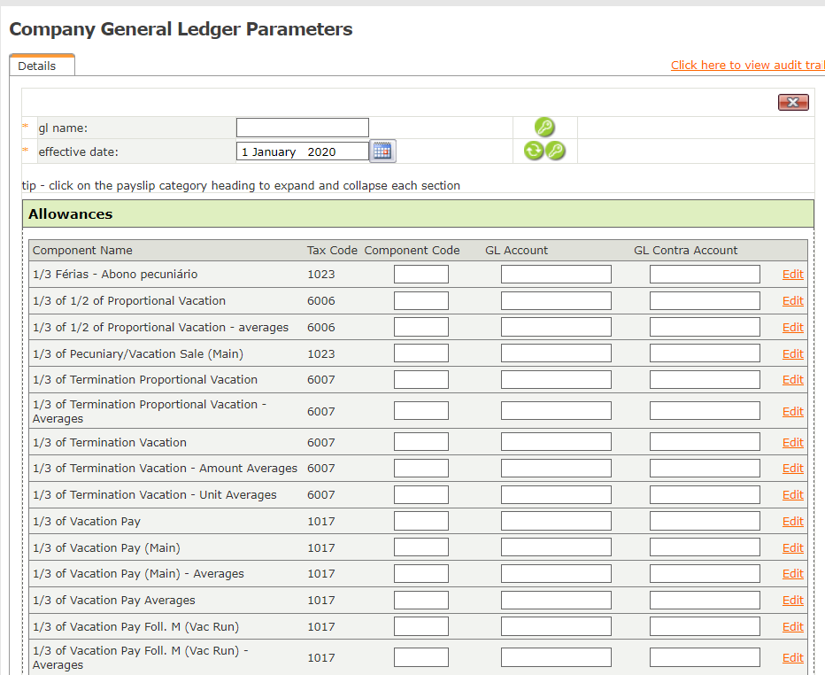Click Edit for 1/3 of Termination Vacation
Viewport: 825px width, 675px height.
792,443
